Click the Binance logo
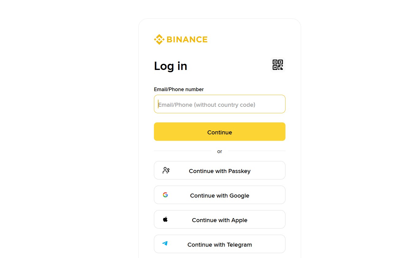 pos(181,39)
